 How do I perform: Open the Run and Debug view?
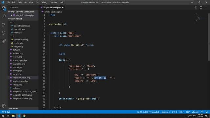click(x=4, y=33)
